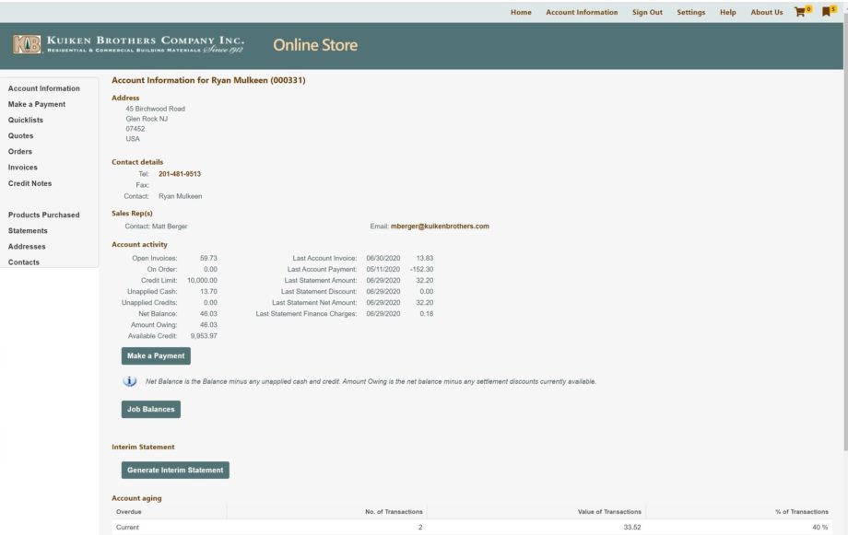Click the Current row percentage 40 %
The height and width of the screenshot is (535, 848).
pyautogui.click(x=819, y=527)
